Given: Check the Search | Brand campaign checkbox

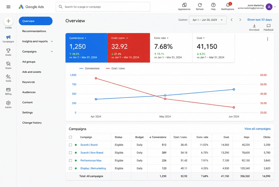Looking at the screenshot, I should [71, 145].
